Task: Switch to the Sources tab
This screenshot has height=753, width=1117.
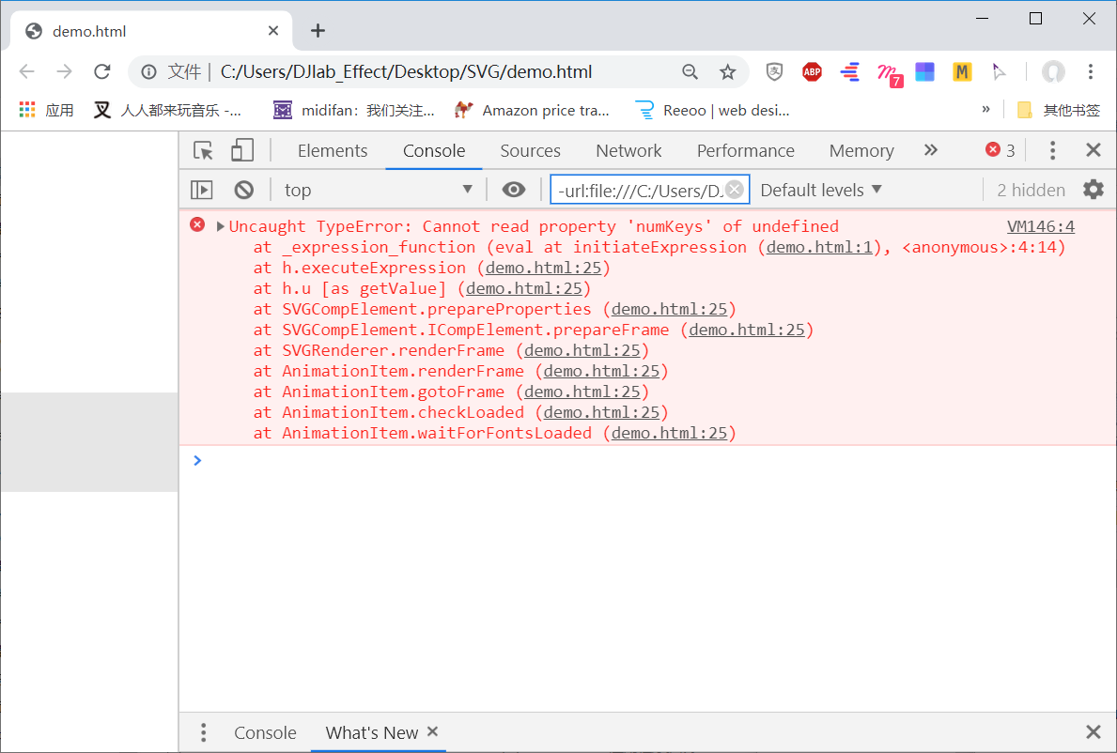Action: click(530, 150)
